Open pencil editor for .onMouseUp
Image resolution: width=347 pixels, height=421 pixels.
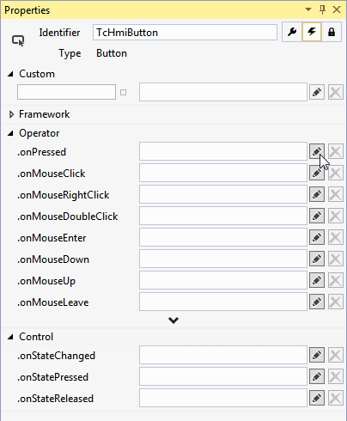(317, 280)
